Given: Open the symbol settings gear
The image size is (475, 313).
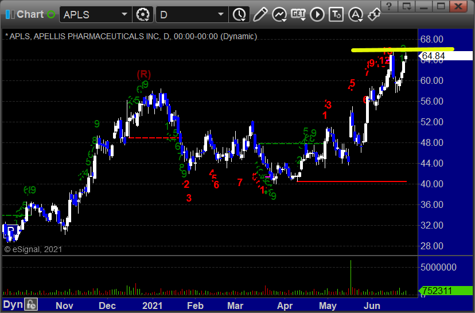Looking at the screenshot, I should click(x=143, y=14).
